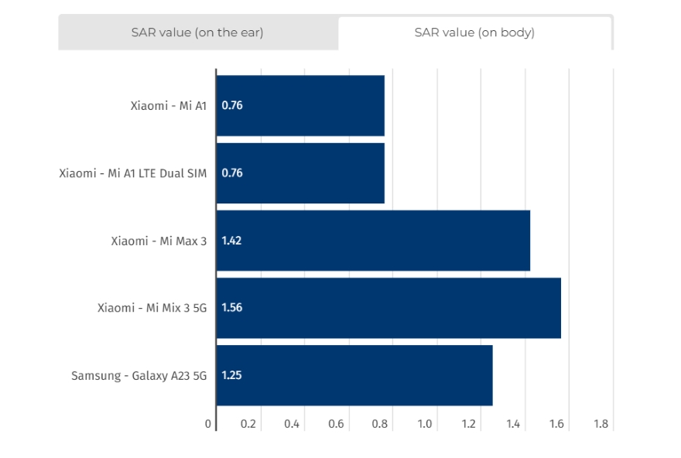Click the Xiaomi - Mi A1 bar
Screen dimensions: 681x458
coord(300,105)
